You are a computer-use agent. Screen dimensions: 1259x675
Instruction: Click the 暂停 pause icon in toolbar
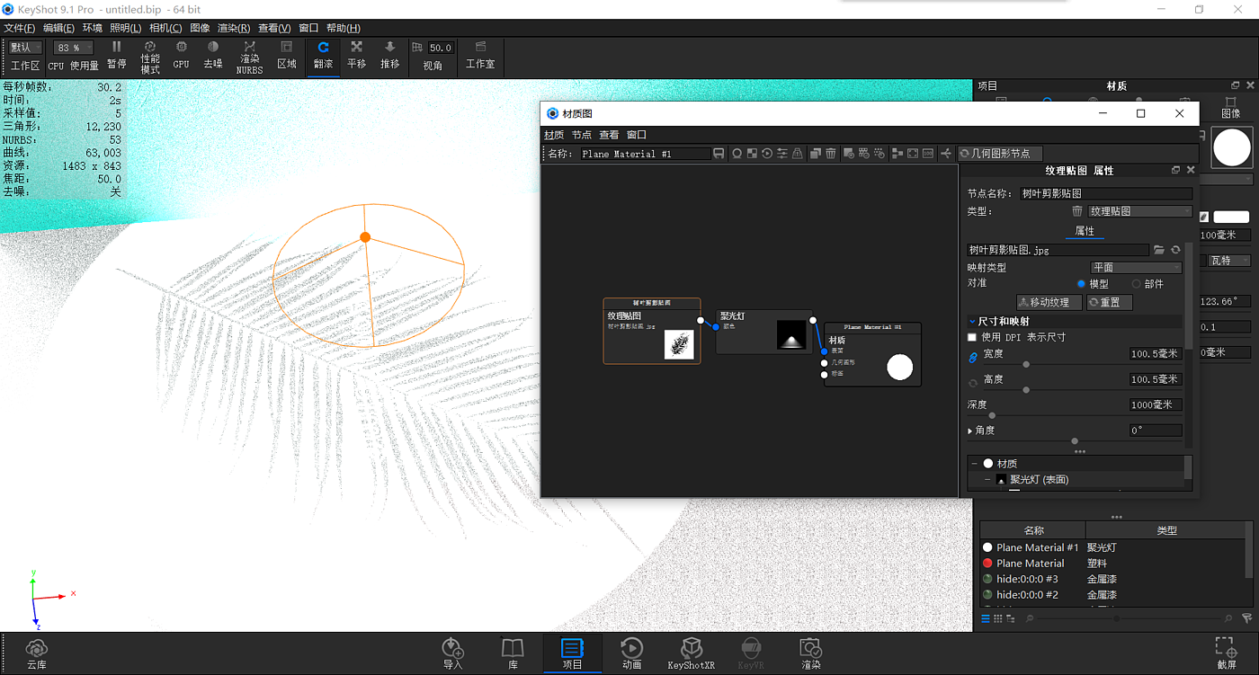coord(116,54)
